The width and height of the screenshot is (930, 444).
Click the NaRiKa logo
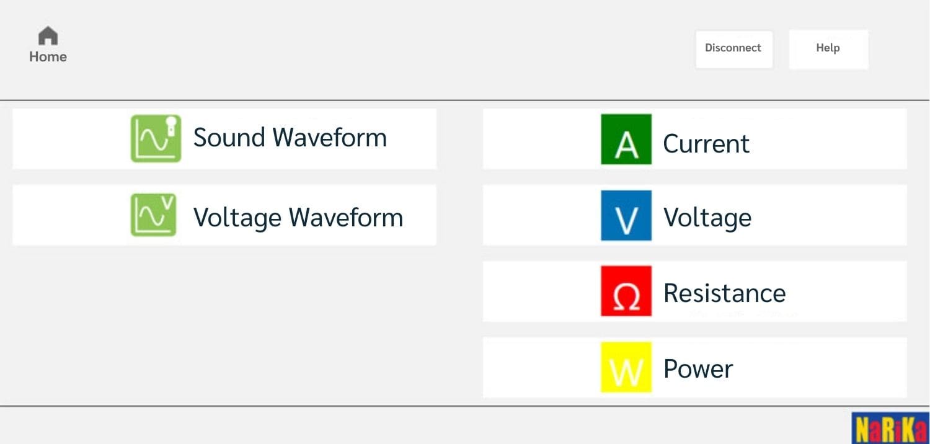click(x=890, y=428)
